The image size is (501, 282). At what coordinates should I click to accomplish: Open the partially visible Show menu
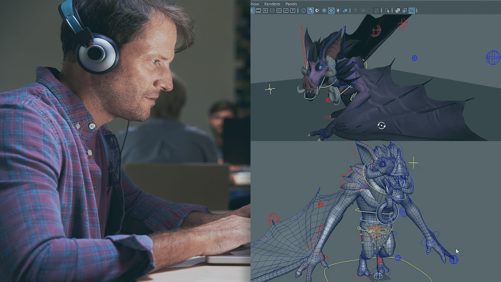click(x=254, y=4)
